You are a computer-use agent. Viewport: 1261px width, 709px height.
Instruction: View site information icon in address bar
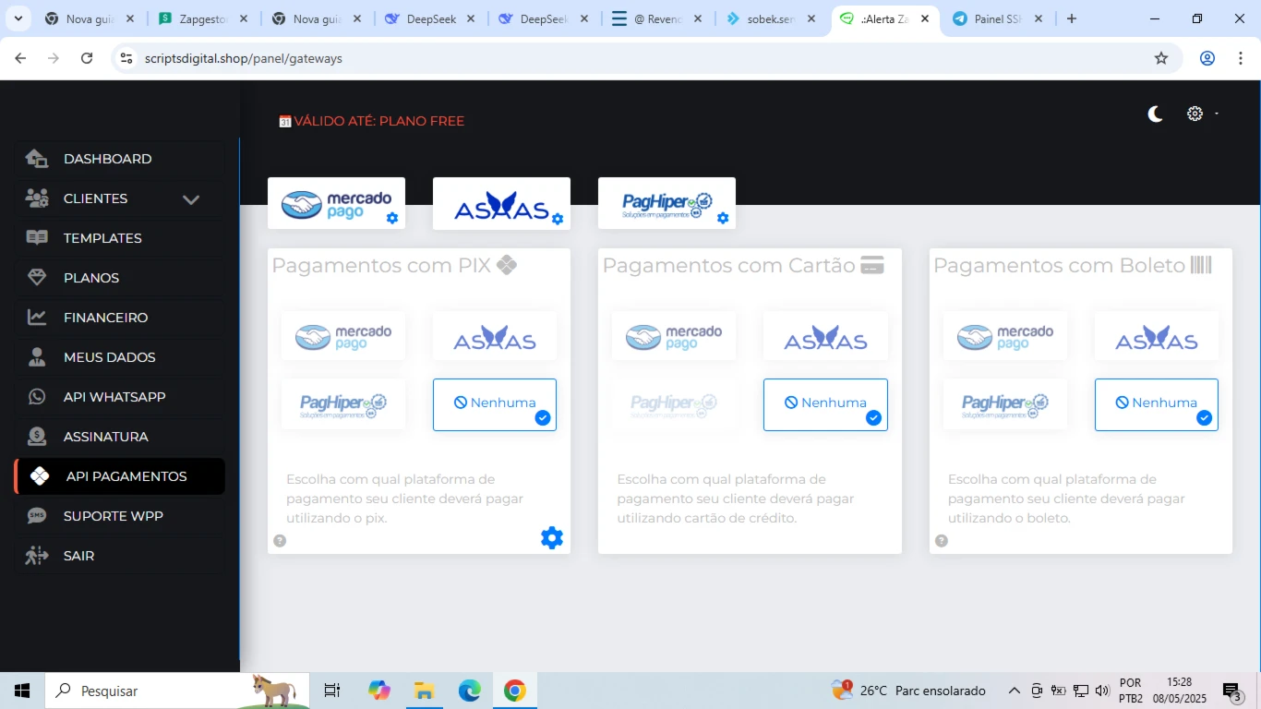coord(126,58)
